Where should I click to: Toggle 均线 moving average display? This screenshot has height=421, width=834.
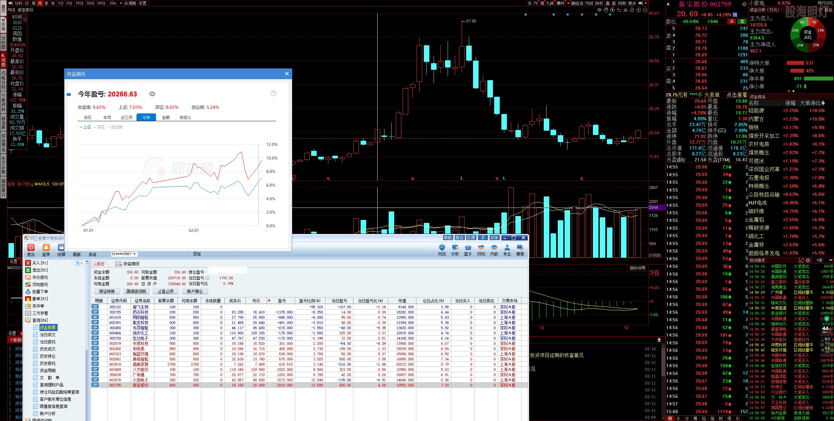pos(589,3)
